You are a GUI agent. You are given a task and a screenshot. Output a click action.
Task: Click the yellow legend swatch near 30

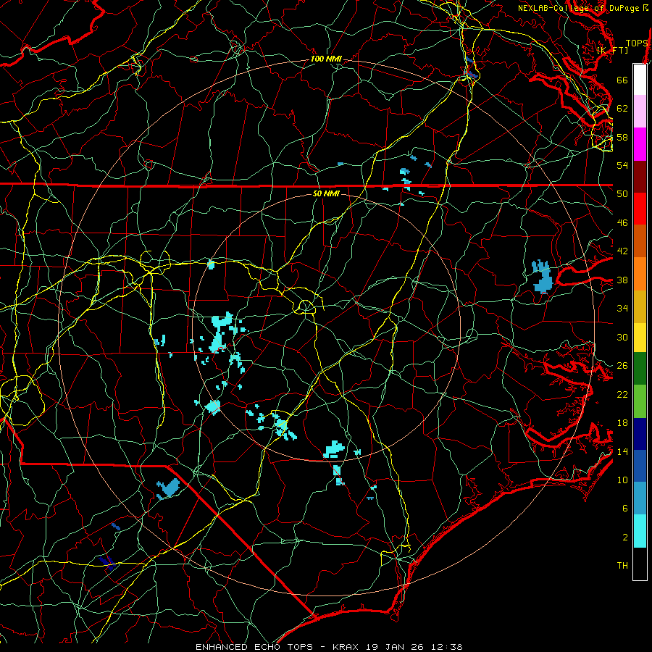[x=640, y=338]
